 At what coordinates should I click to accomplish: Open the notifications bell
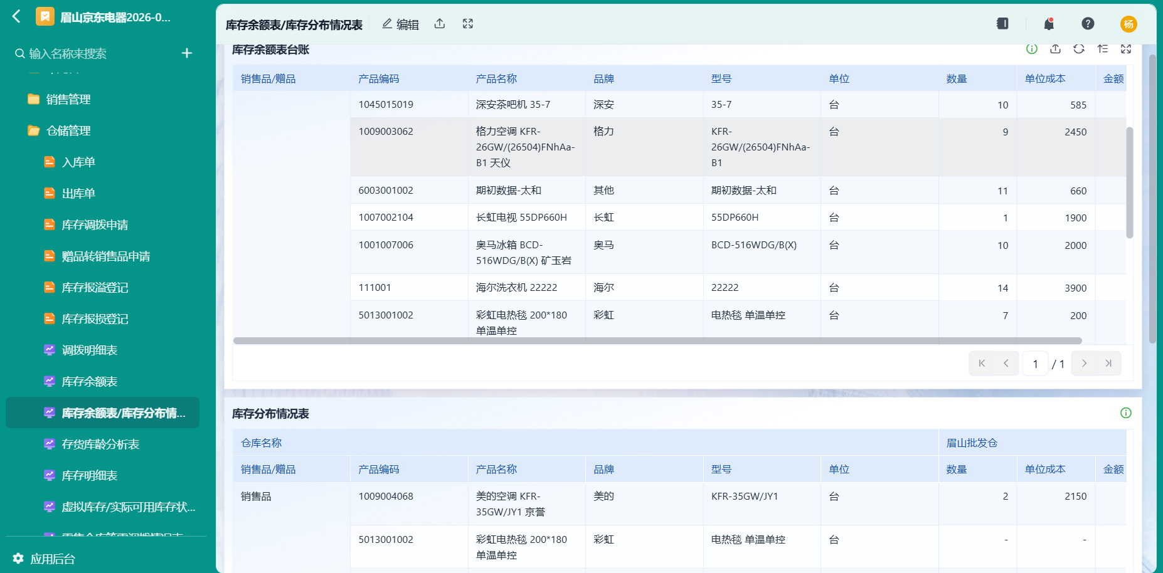coord(1049,24)
